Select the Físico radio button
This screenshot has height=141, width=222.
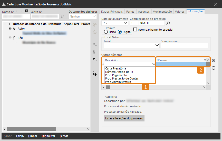(x=106, y=32)
